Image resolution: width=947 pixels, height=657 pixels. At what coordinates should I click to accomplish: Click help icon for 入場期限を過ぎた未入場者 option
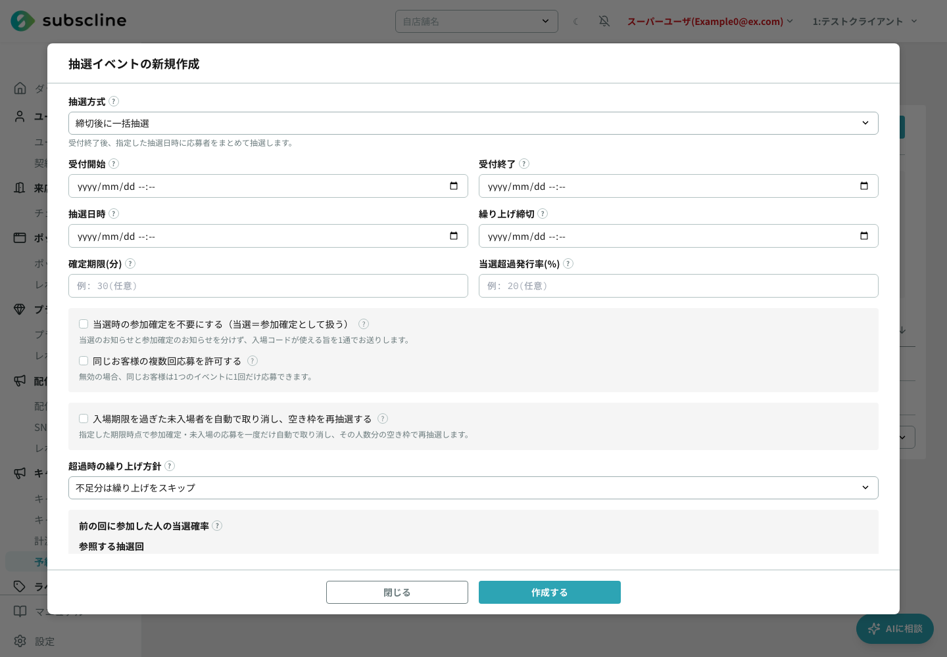click(x=383, y=419)
